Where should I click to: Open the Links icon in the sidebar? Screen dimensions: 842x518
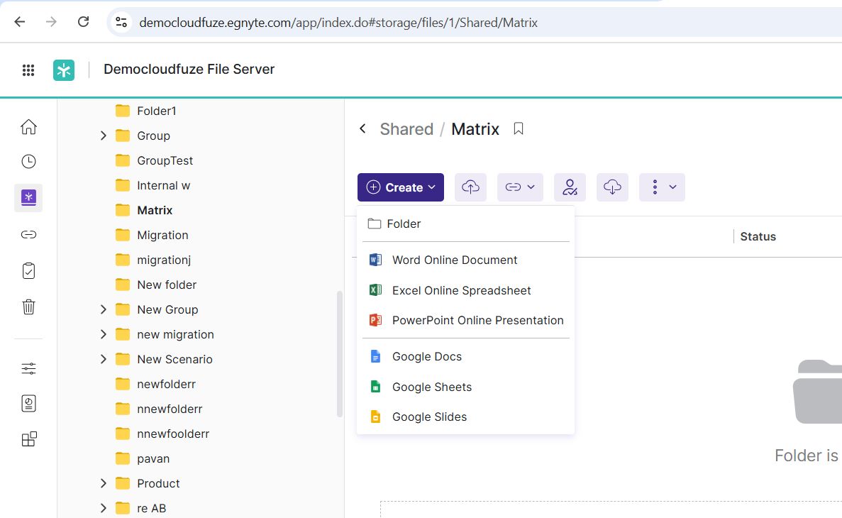point(28,234)
